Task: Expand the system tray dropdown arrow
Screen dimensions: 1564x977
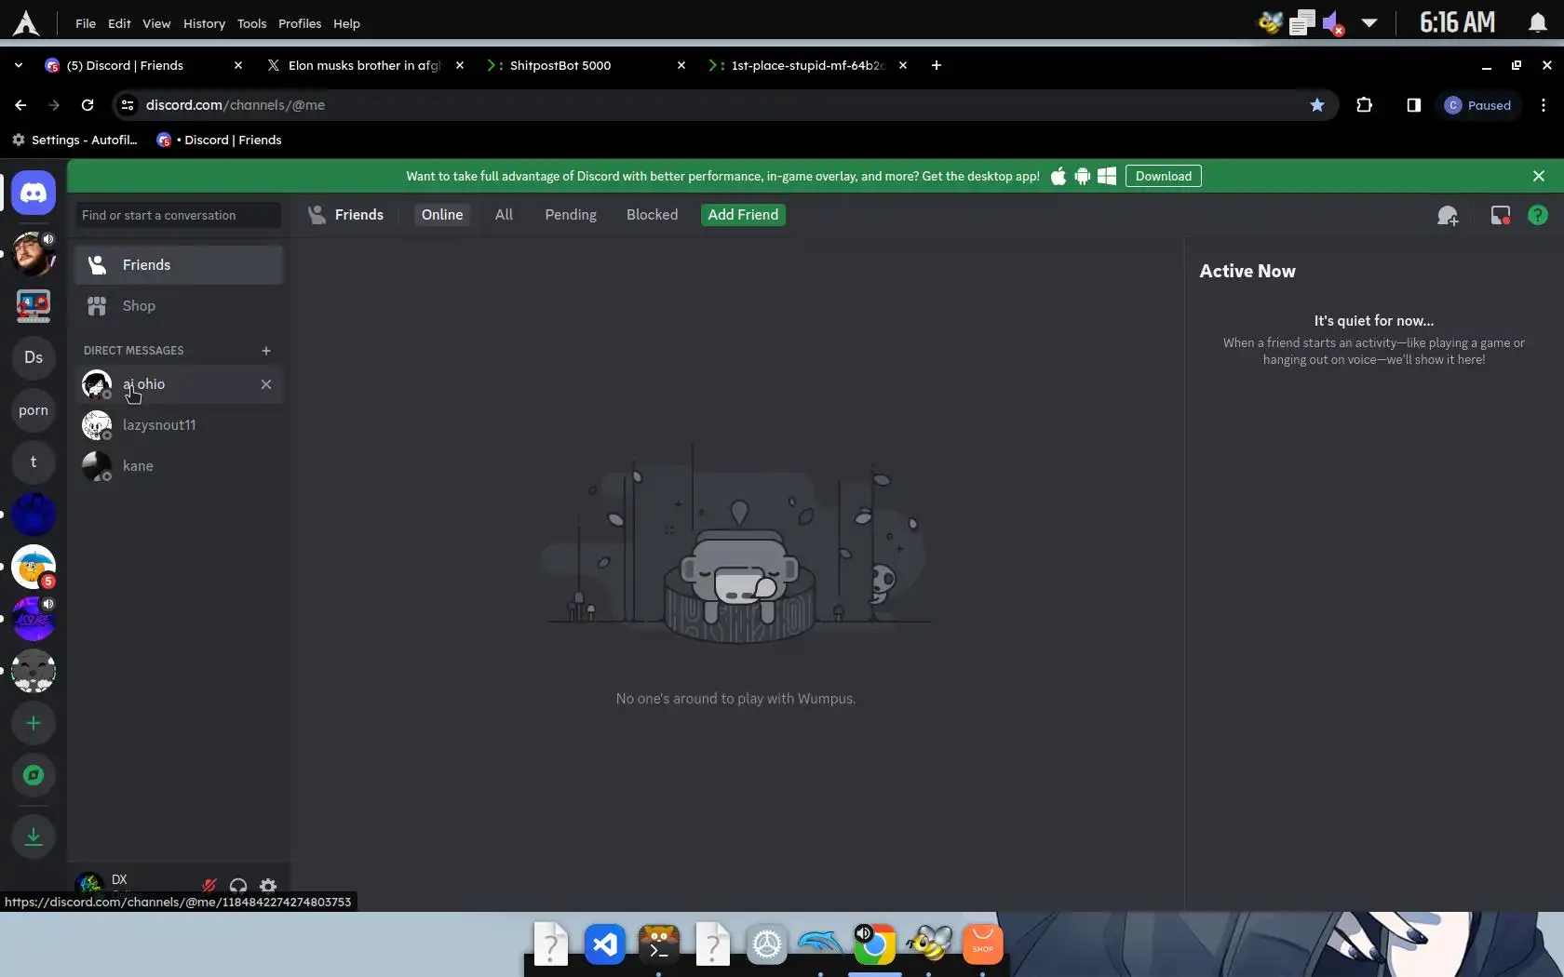Action: 1369,23
